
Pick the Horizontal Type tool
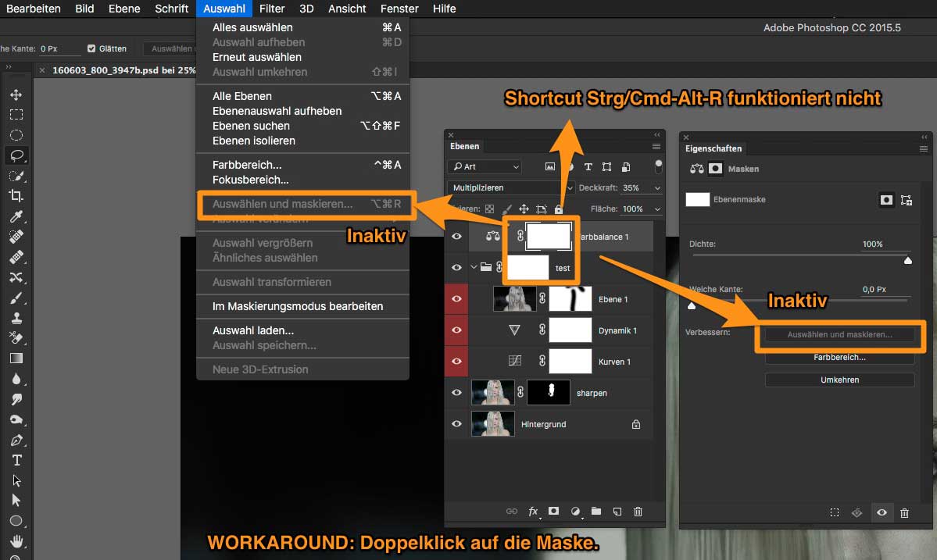[16, 460]
